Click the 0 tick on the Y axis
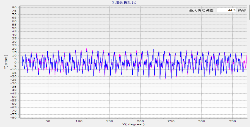This screenshot has height=127, width=250. [15, 63]
